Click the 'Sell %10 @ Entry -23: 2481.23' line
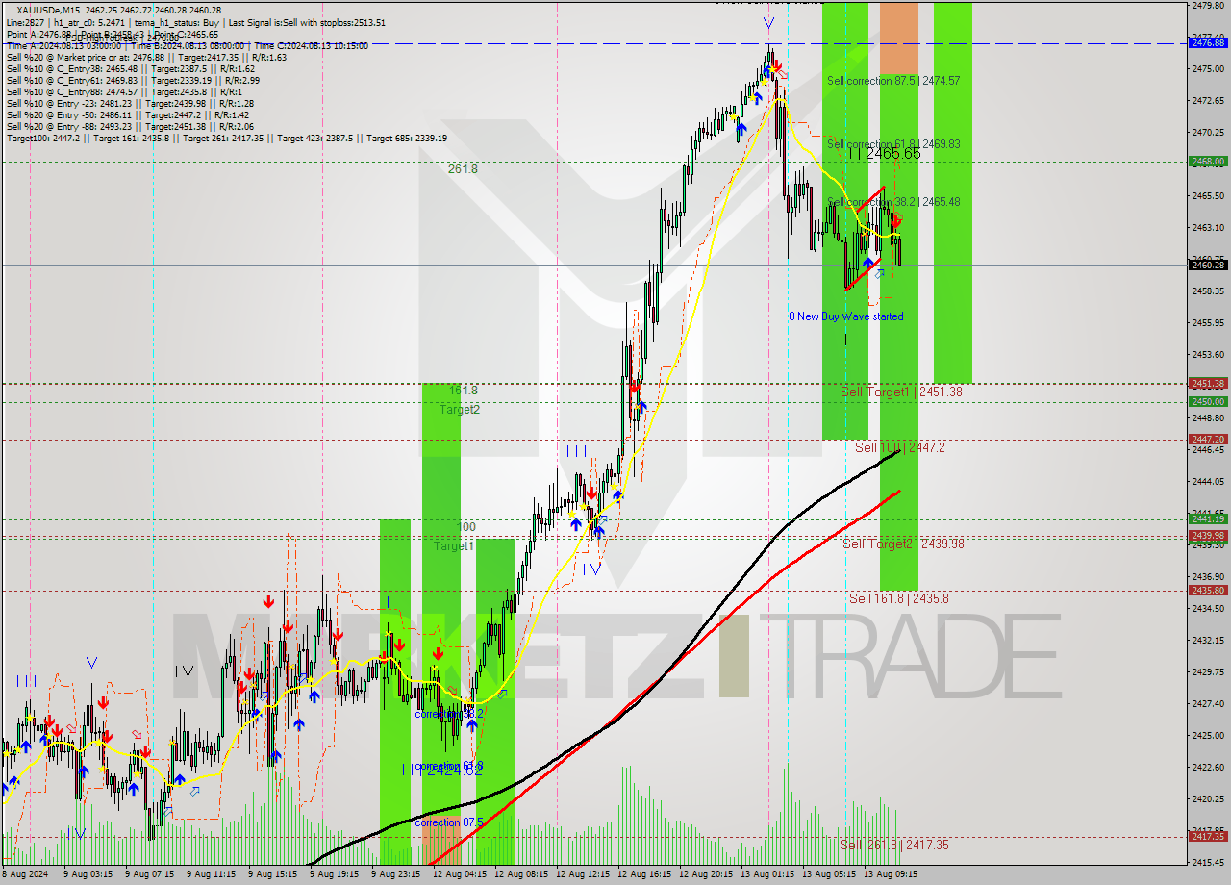1231x885 pixels. (x=130, y=103)
